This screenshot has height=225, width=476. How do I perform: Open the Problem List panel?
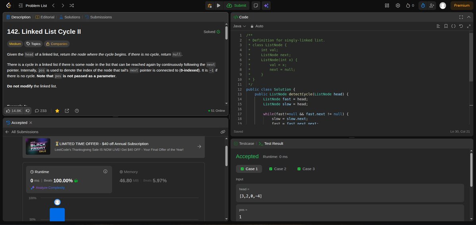pos(33,6)
